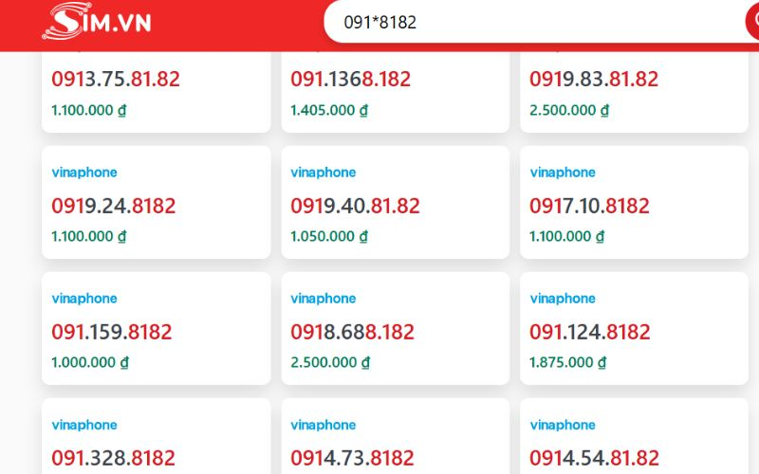Click vinaphone label above 0919.40.81.82
Screen dimensions: 759x474
(324, 173)
